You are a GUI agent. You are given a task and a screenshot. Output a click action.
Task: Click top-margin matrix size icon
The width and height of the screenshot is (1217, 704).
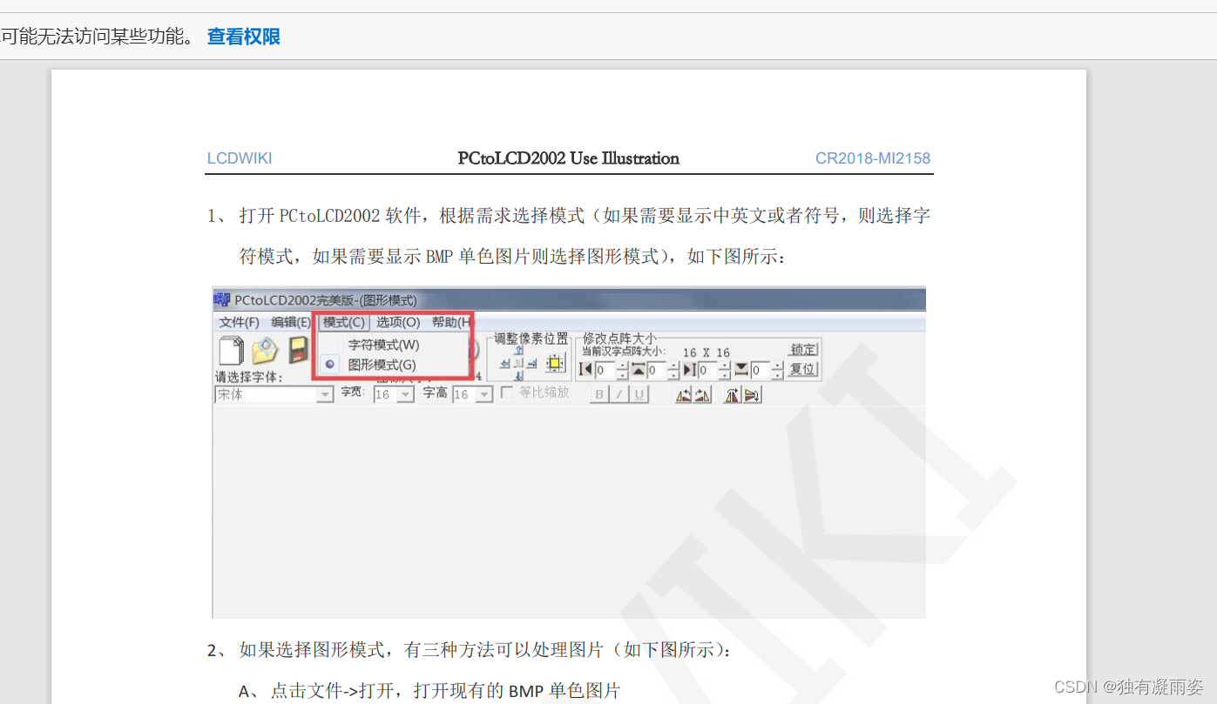click(638, 369)
